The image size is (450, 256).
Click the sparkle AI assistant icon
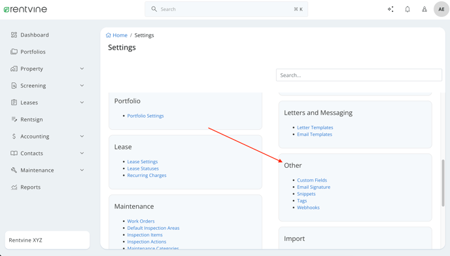point(390,9)
